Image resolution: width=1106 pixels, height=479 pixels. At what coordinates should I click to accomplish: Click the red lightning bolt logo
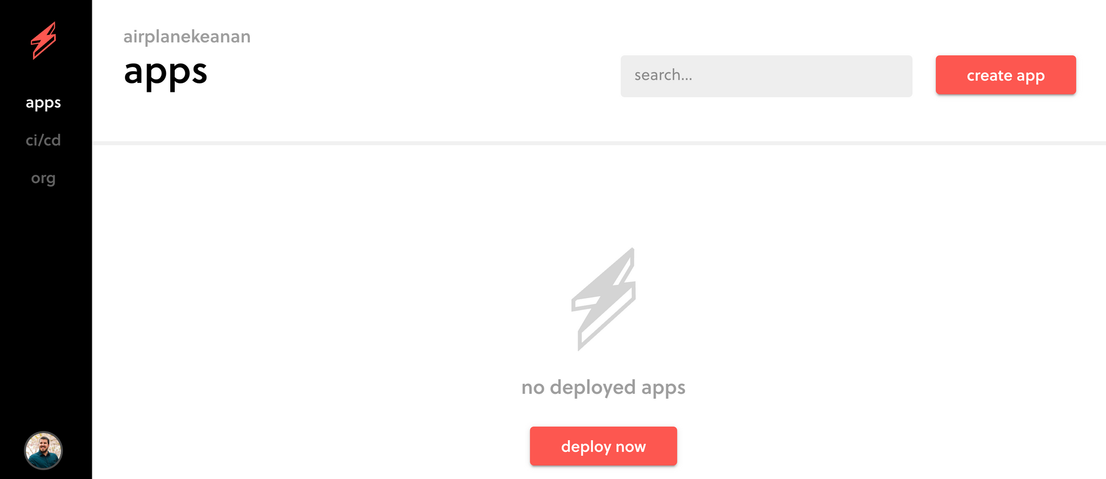[44, 40]
